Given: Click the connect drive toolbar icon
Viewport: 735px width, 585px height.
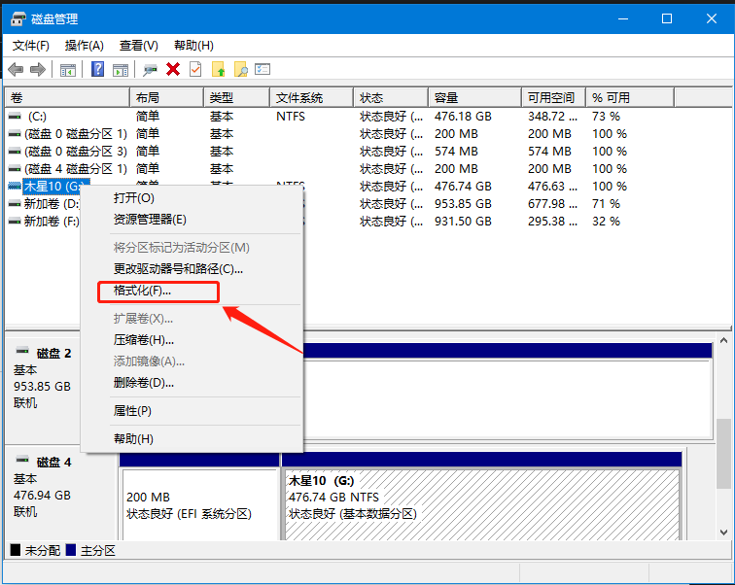Looking at the screenshot, I should [151, 69].
